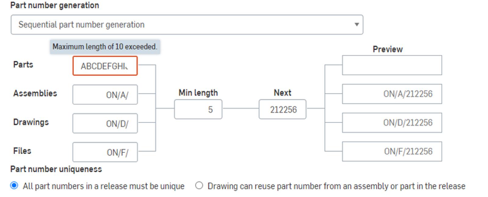Click the Files row label
The width and height of the screenshot is (488, 197).
22,151
